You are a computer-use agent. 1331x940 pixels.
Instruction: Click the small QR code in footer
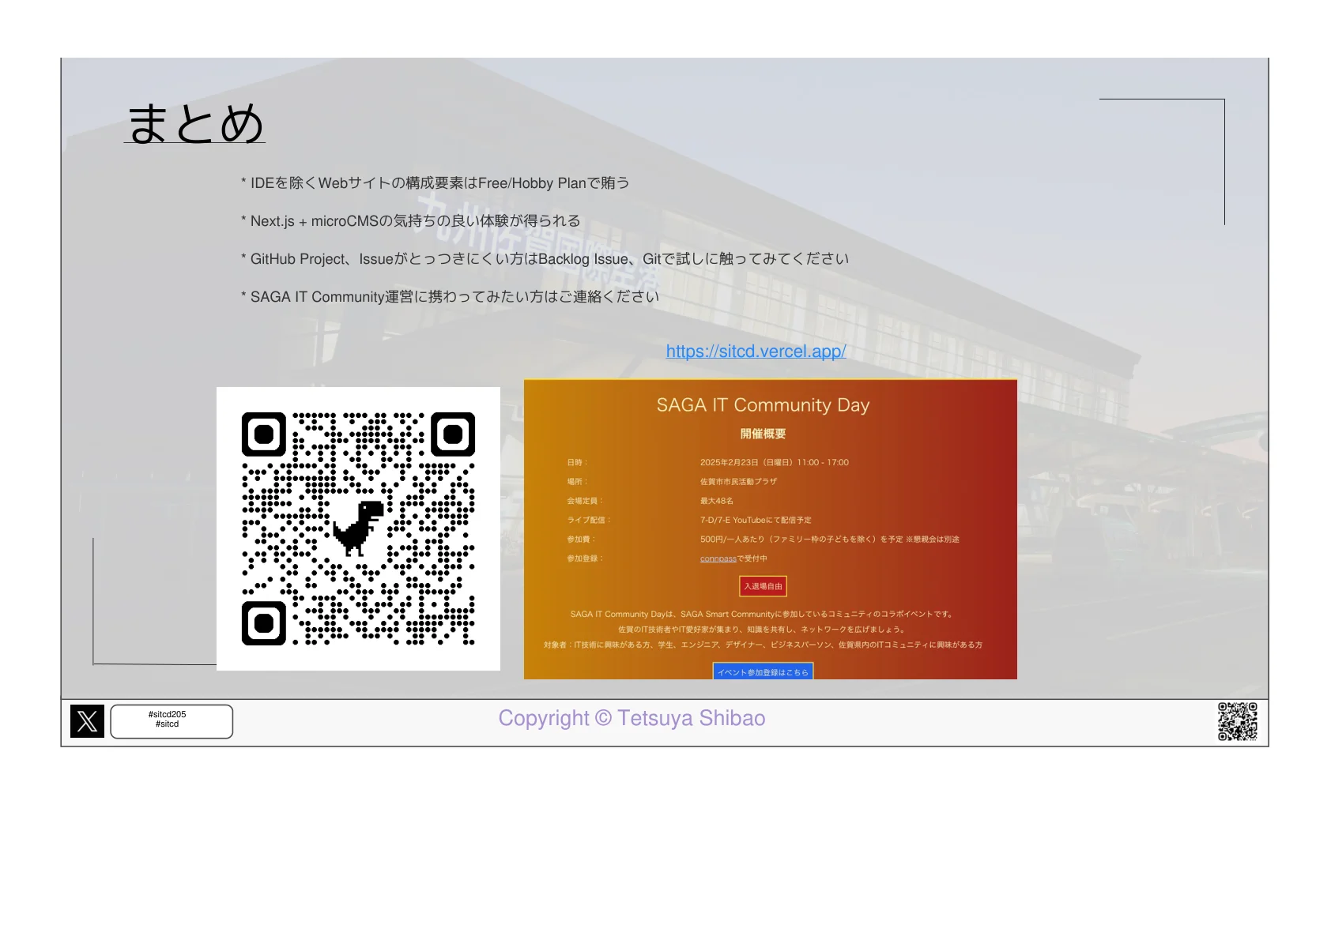tap(1237, 721)
